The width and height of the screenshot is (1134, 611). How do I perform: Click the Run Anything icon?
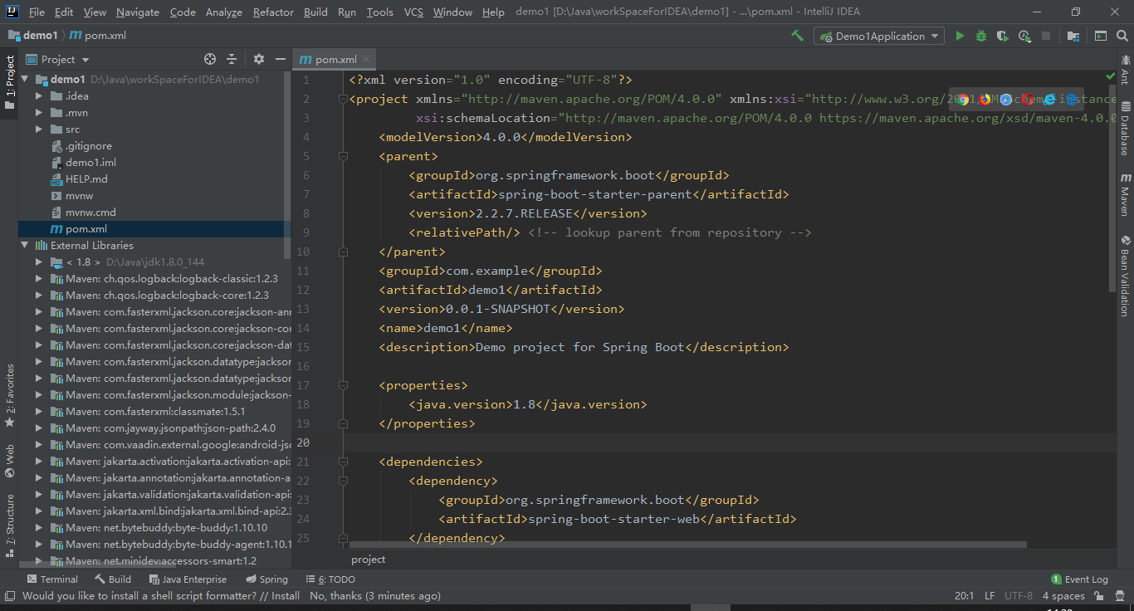tap(1100, 36)
